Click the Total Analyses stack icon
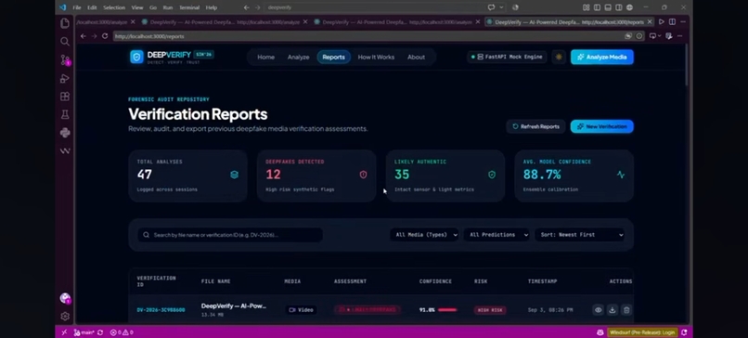The image size is (748, 338). point(234,175)
